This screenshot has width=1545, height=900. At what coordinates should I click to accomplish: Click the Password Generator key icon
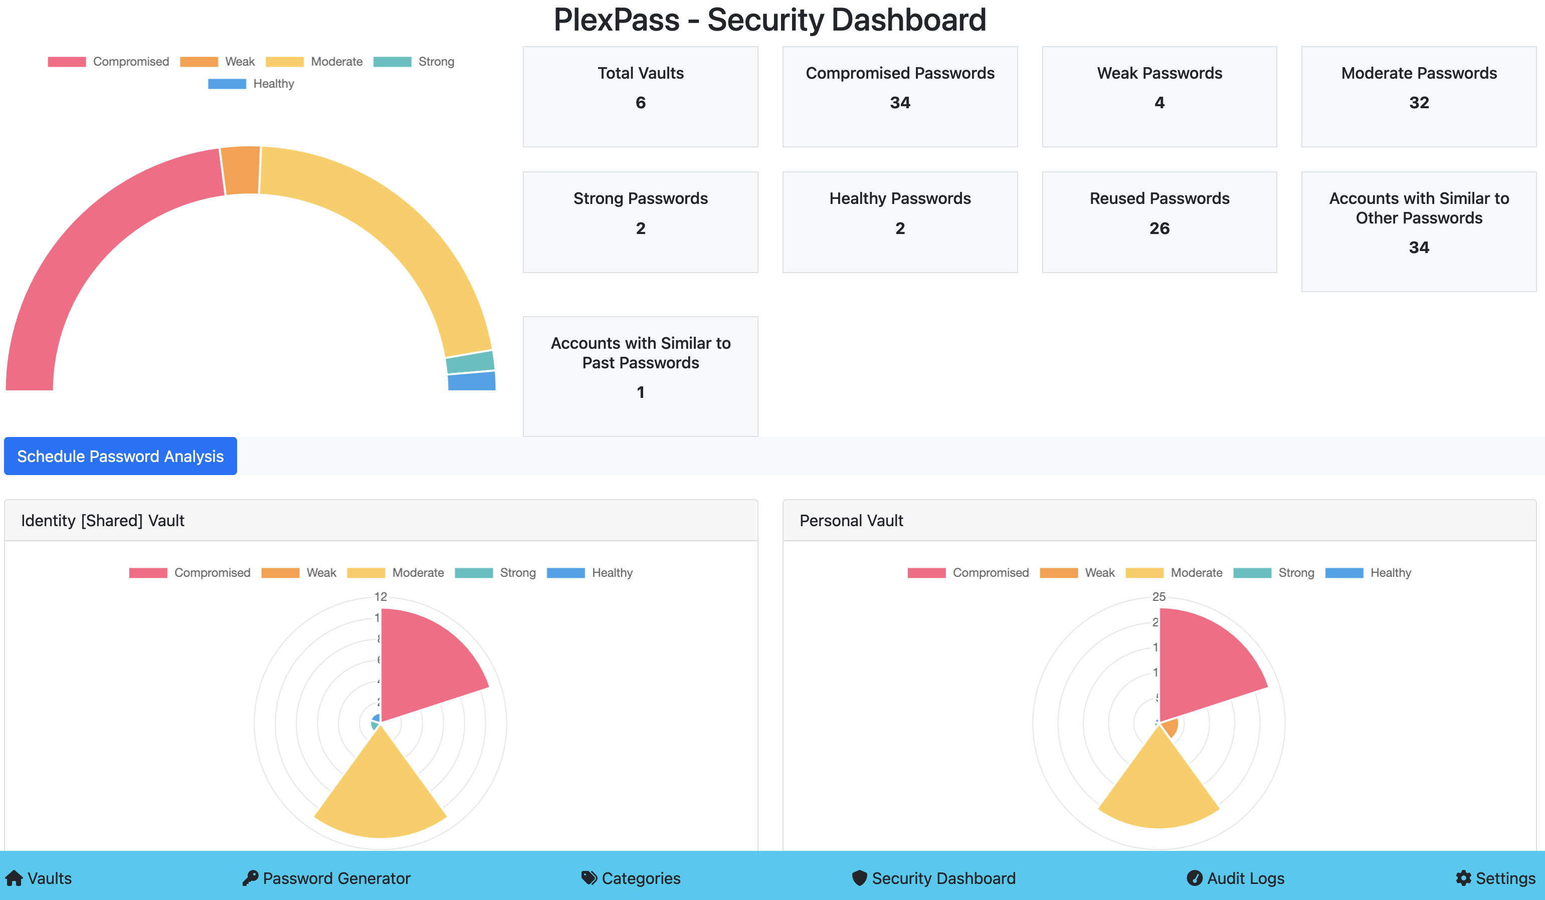[250, 878]
